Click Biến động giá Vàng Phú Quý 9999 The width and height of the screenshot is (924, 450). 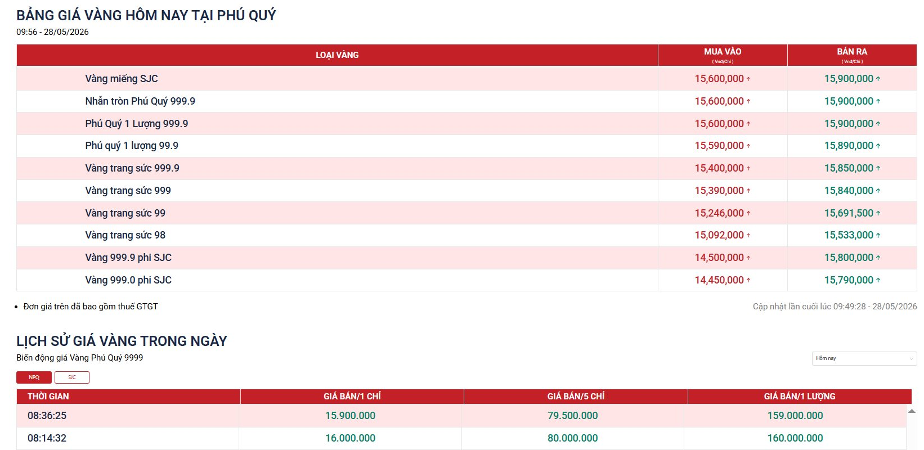[79, 358]
